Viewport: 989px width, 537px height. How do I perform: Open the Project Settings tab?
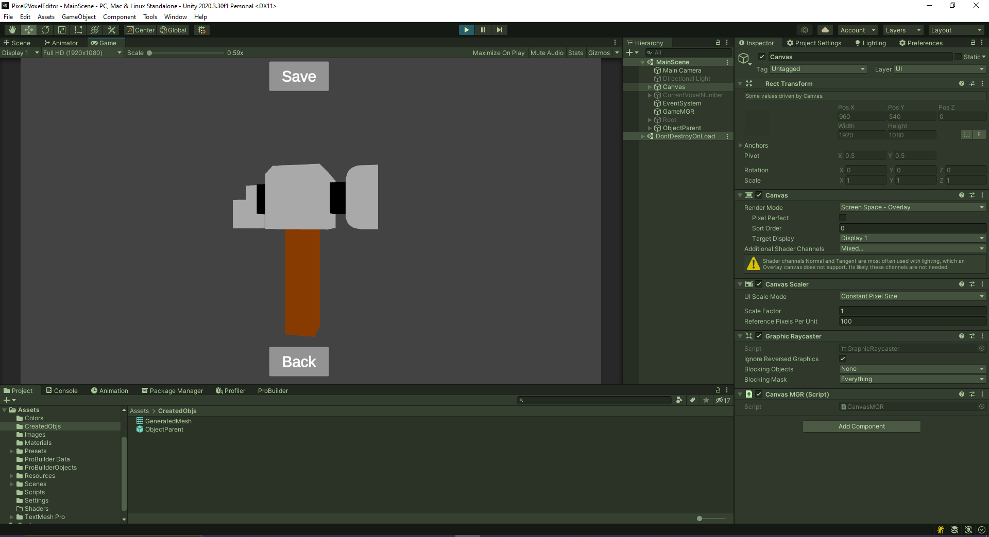coord(814,43)
